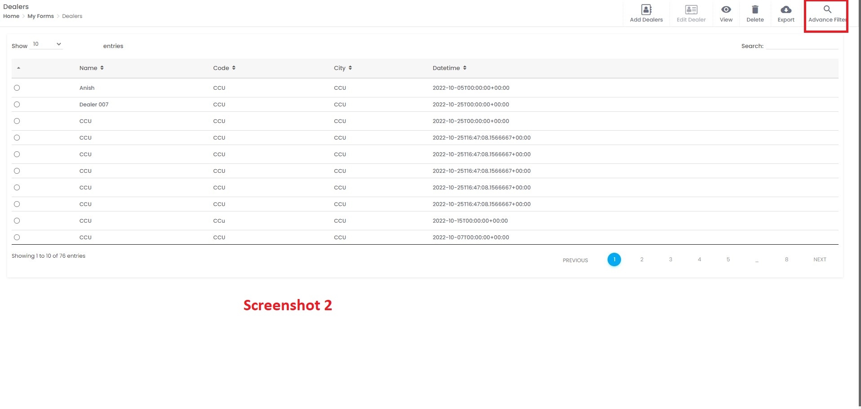Select the radio button for Anish
861x409 pixels.
click(17, 88)
